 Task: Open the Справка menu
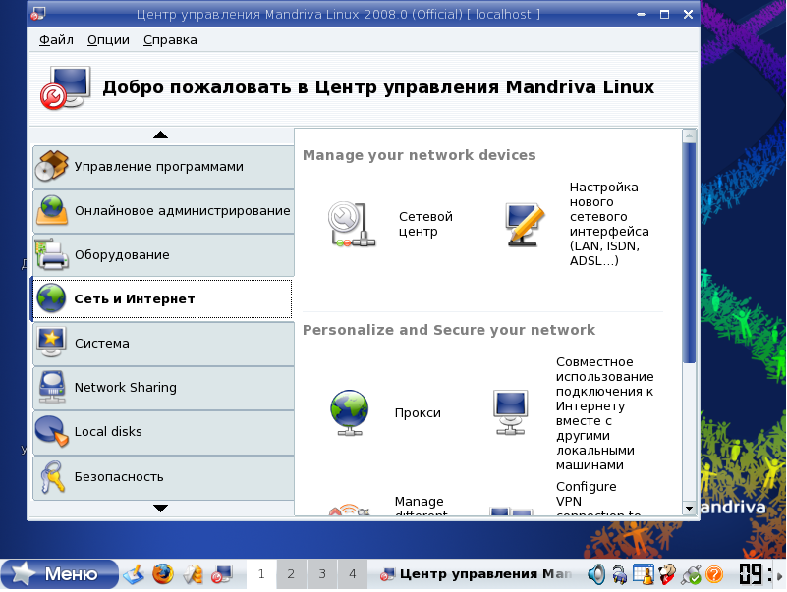click(x=170, y=40)
